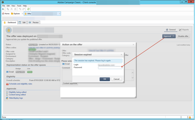The height and width of the screenshot is (120, 195).
Task: Click the Content approval button
Action: tap(70, 83)
